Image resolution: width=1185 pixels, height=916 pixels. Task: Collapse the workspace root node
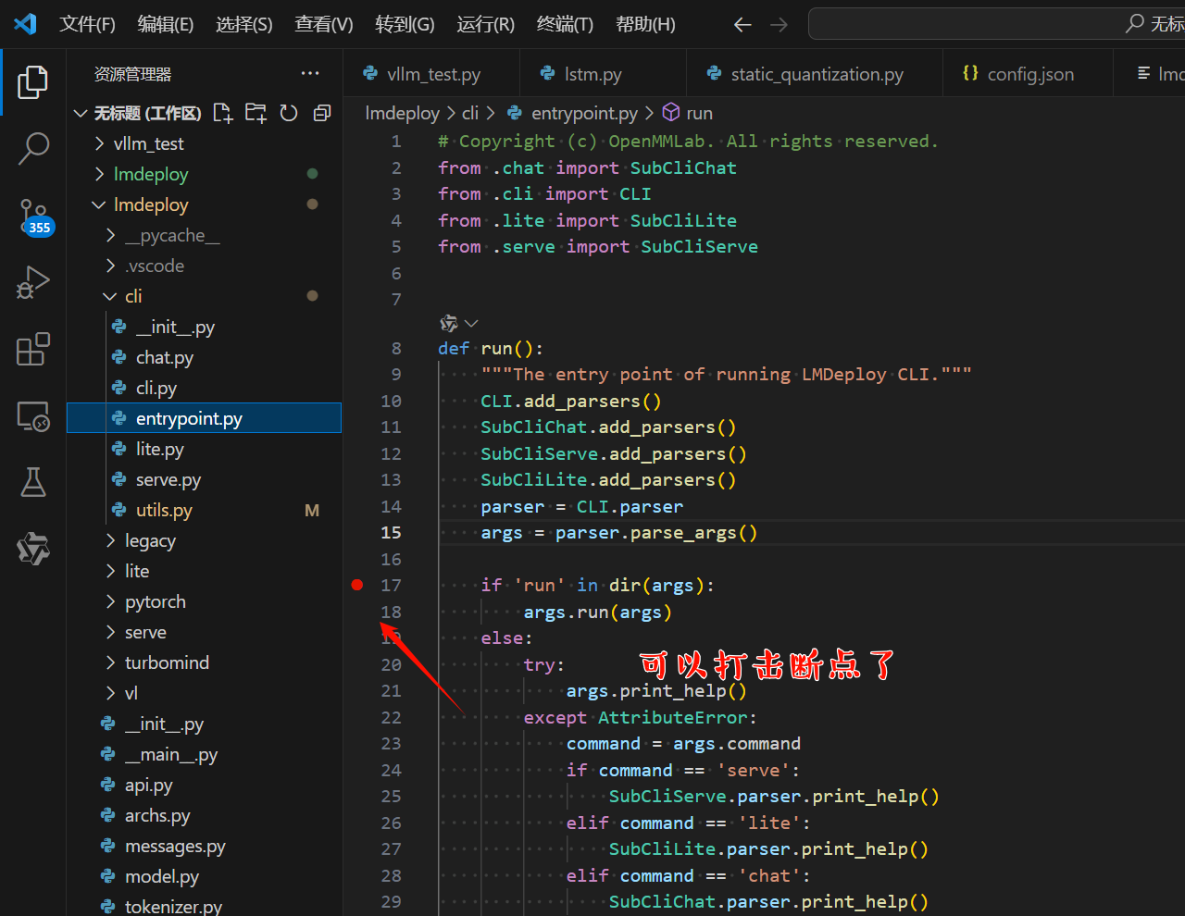81,113
